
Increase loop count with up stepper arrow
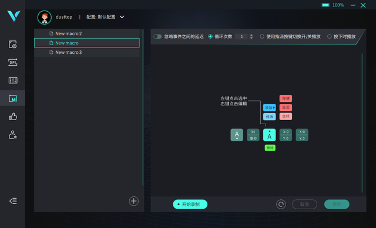click(x=251, y=35)
